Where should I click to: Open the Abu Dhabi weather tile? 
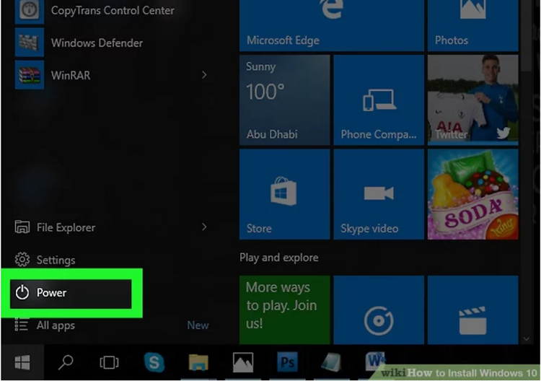(x=284, y=100)
